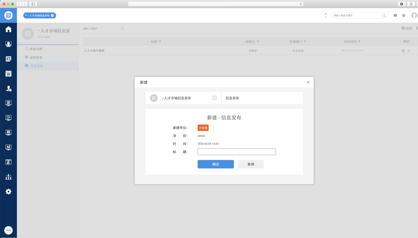This screenshot has height=238, width=418.
Task: Select 所有文档 in the left panel
Action: 36,49
